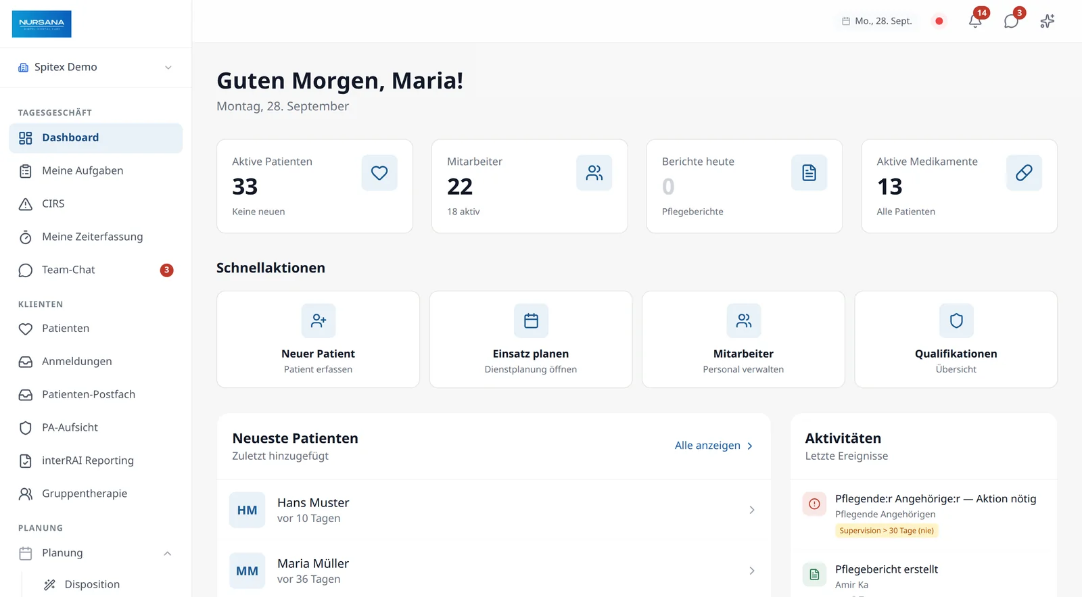This screenshot has height=597, width=1082.
Task: Open CIRS in sidebar
Action: 96,204
